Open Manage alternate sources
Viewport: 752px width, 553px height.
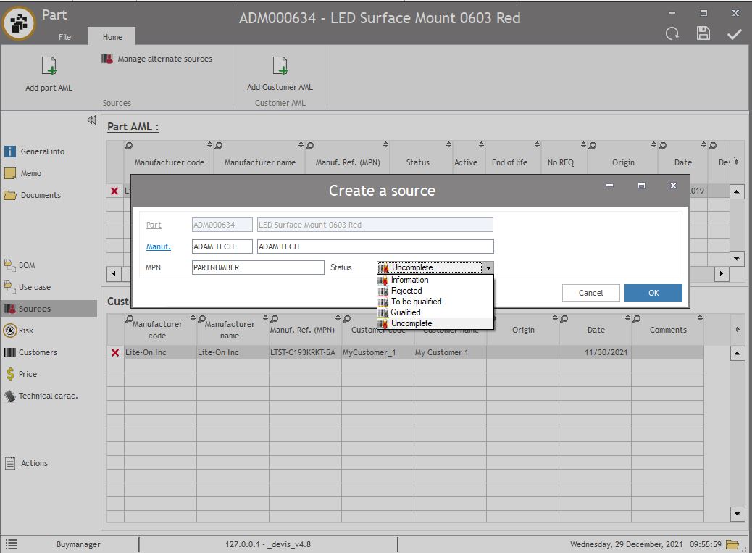(x=157, y=59)
